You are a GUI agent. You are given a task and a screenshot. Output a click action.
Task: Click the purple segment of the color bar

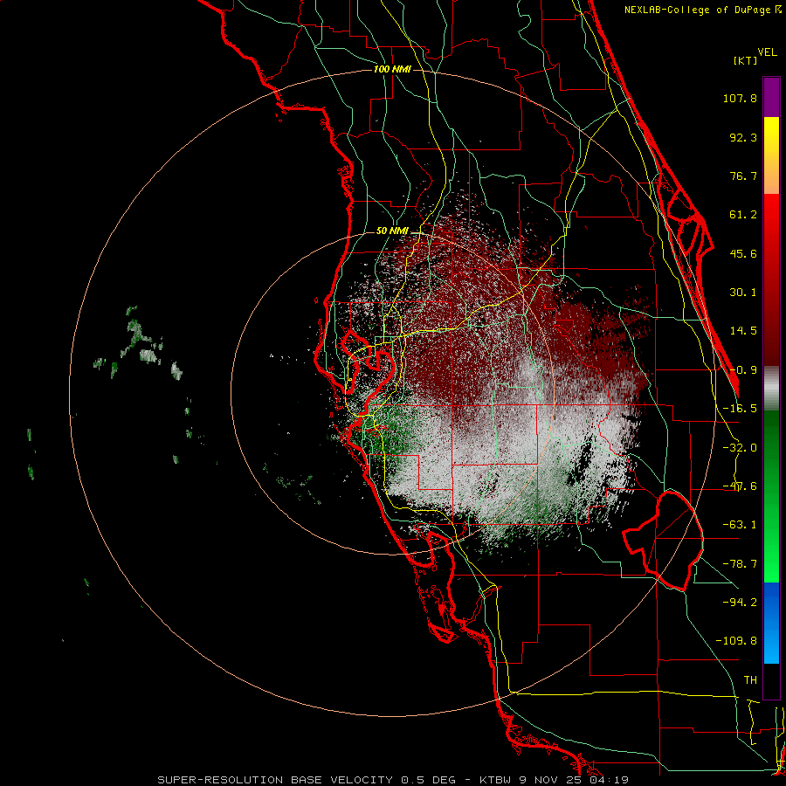771,97
